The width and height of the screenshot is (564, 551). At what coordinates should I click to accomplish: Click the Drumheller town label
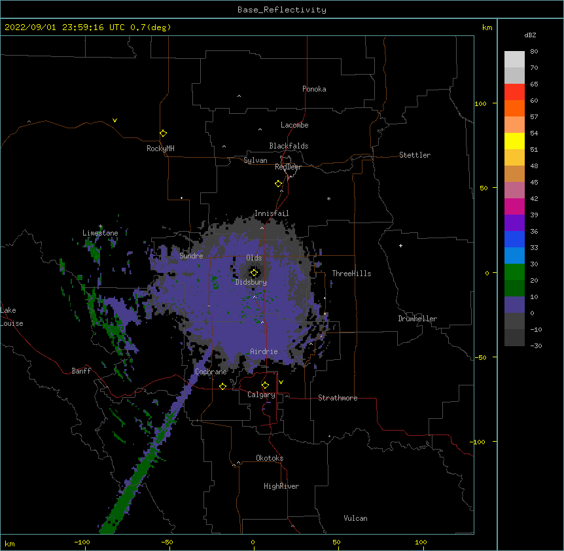click(417, 319)
